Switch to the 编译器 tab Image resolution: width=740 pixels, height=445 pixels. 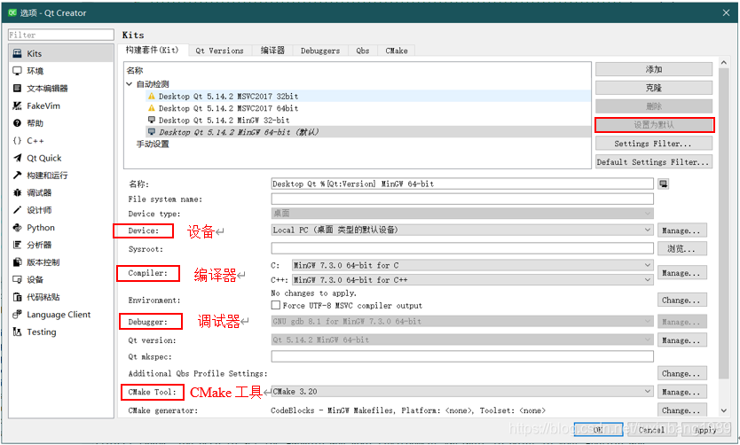click(x=272, y=51)
